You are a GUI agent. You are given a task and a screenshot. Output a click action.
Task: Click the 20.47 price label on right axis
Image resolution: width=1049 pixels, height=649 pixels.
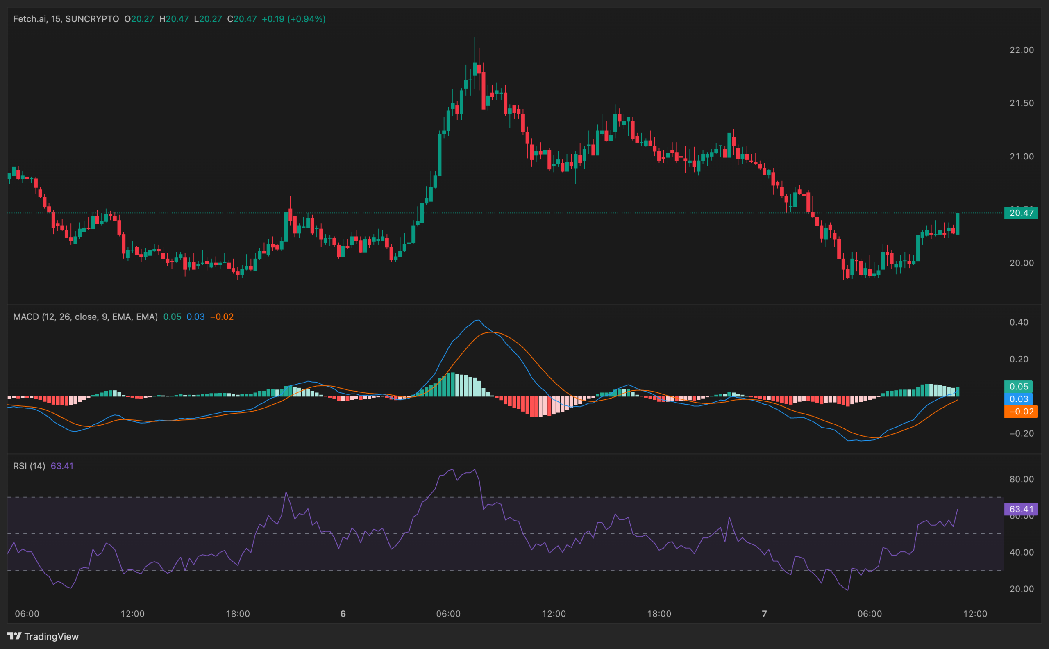[1021, 212]
